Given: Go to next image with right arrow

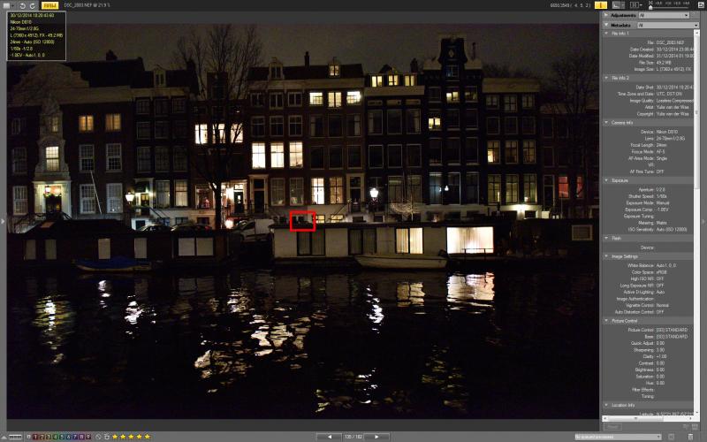Looking at the screenshot, I should (376, 437).
